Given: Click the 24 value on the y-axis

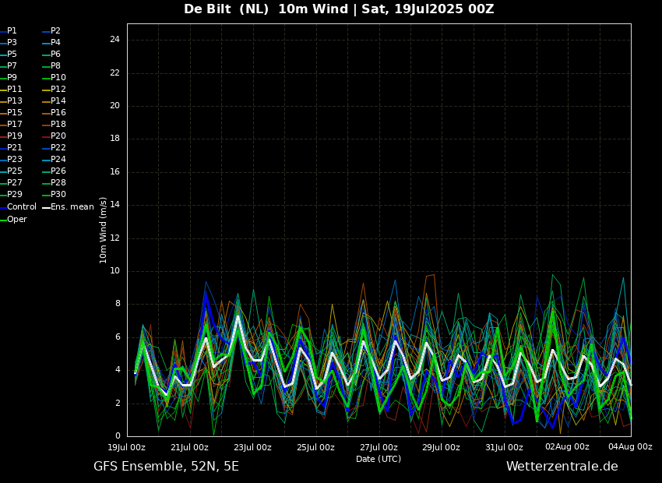Looking at the screenshot, I should click(x=114, y=40).
